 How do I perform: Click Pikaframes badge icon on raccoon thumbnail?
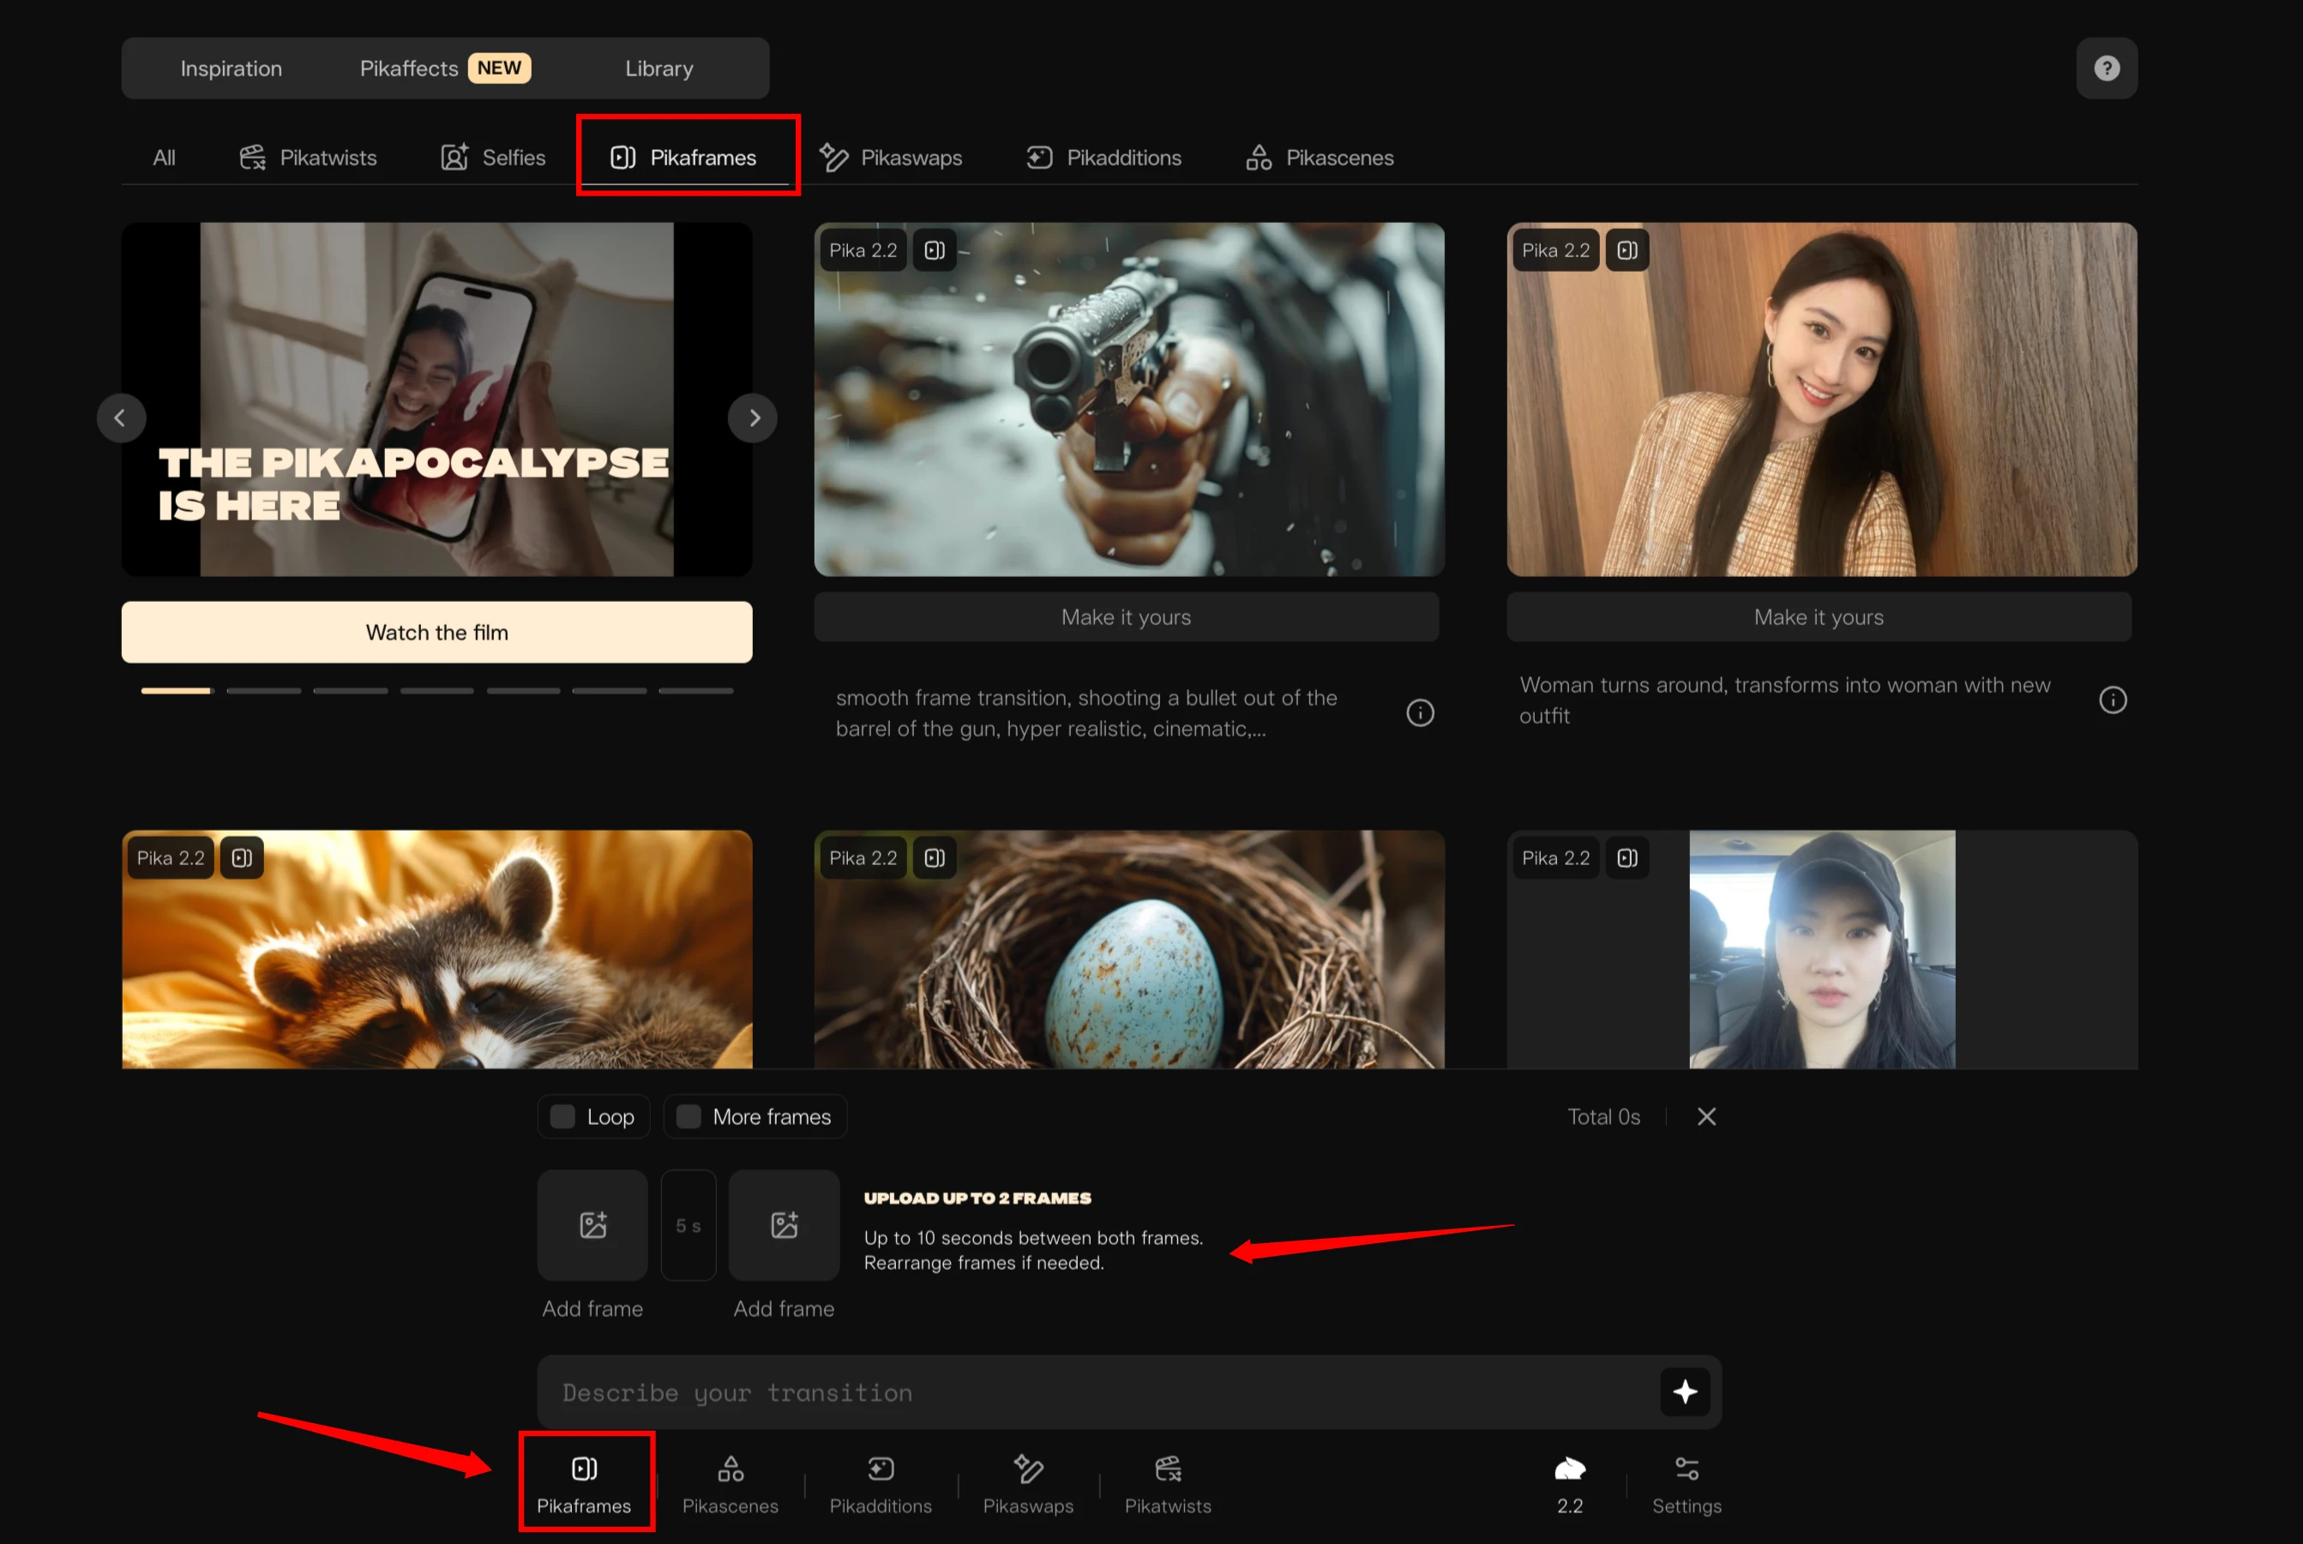[x=242, y=857]
